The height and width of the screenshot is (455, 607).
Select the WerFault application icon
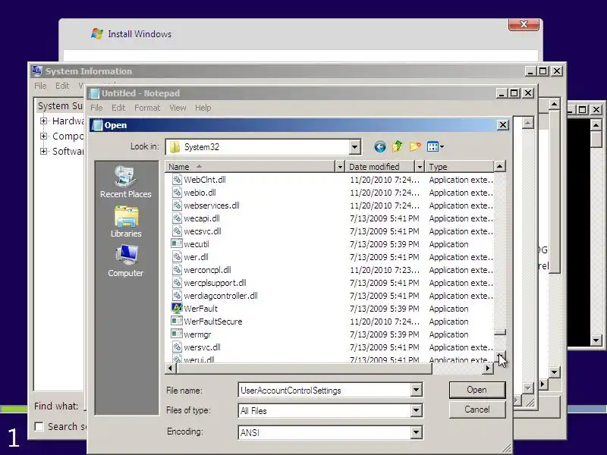point(177,309)
